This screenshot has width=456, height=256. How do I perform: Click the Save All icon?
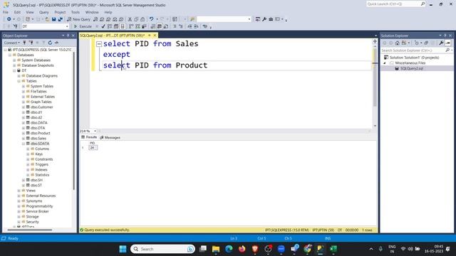coord(60,19)
